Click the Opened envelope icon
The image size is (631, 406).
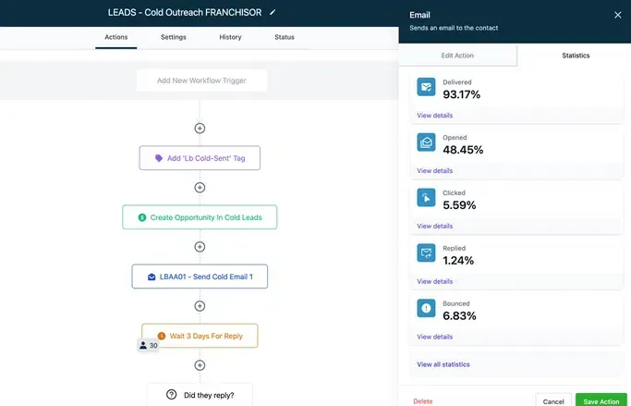426,142
